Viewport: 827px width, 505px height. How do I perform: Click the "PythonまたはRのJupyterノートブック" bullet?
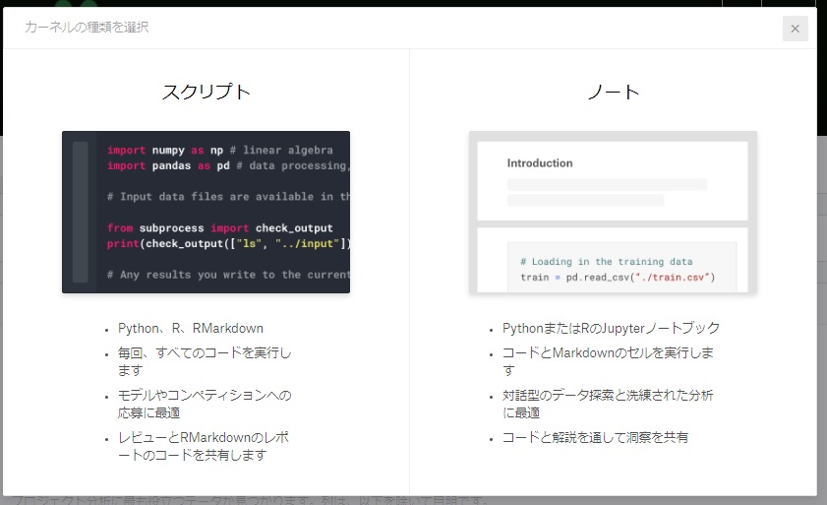pyautogui.click(x=611, y=328)
